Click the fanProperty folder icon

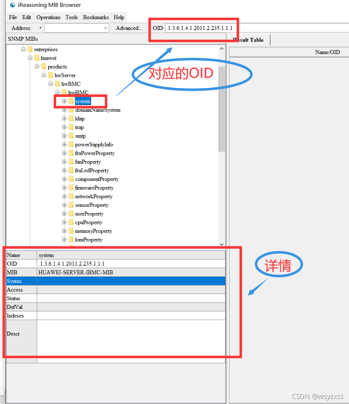[71, 161]
